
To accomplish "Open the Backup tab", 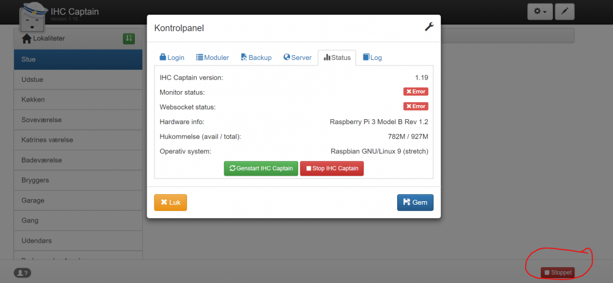I will tap(256, 57).
